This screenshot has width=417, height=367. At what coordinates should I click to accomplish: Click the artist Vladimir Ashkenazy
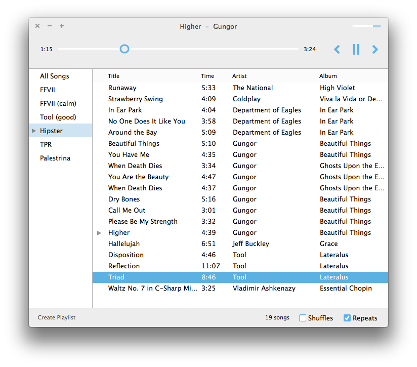coord(264,288)
